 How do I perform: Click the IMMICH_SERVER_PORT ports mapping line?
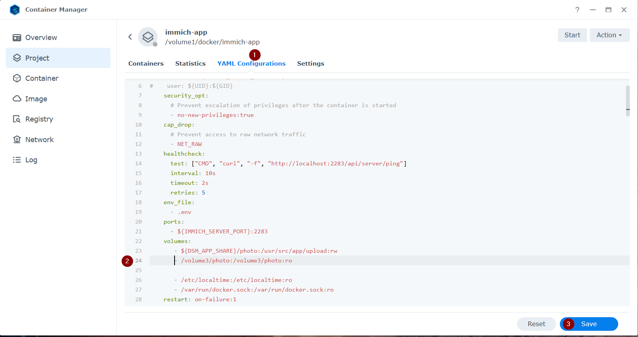pos(219,231)
